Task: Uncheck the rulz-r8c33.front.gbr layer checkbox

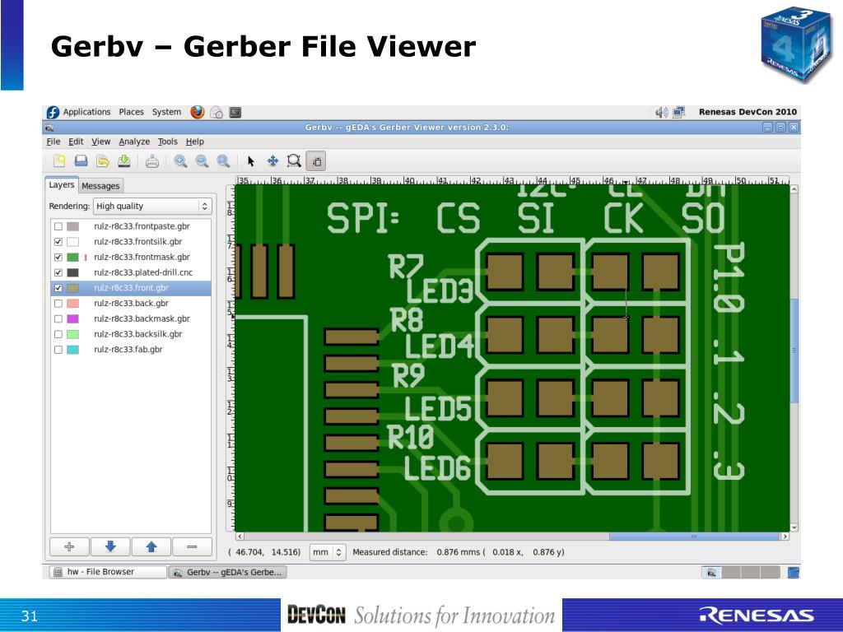Action: point(58,288)
